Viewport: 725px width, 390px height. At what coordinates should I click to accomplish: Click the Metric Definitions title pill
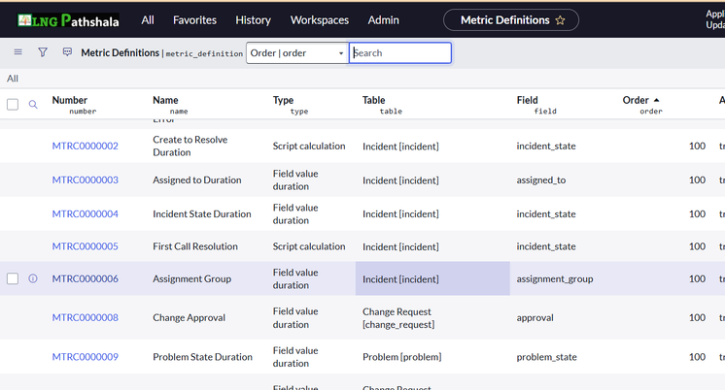(x=511, y=20)
